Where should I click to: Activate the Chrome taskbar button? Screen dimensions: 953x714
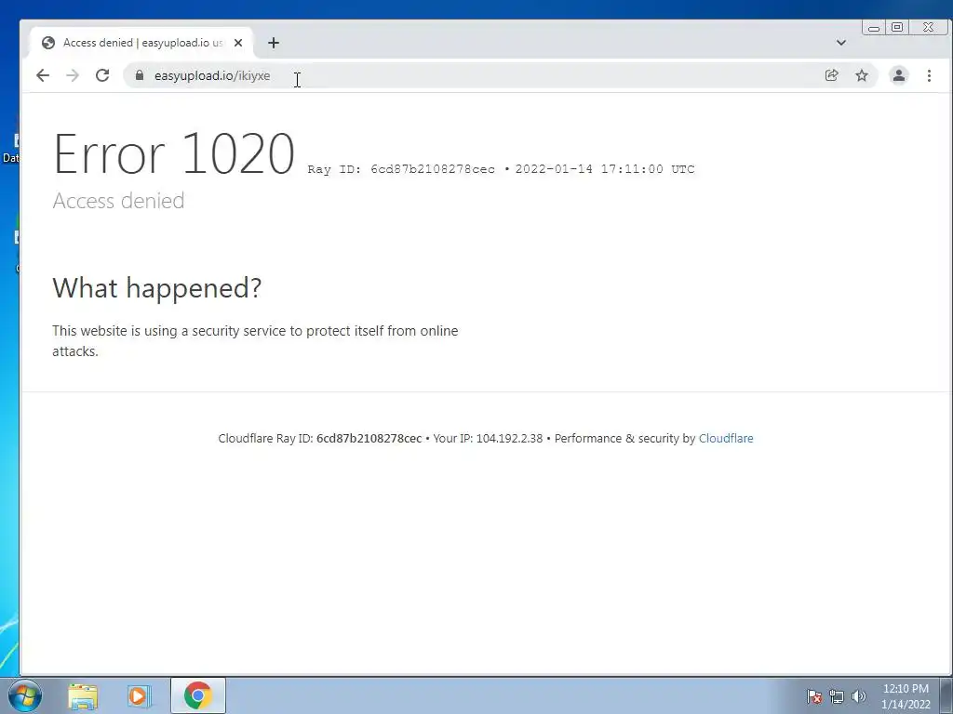coord(198,695)
